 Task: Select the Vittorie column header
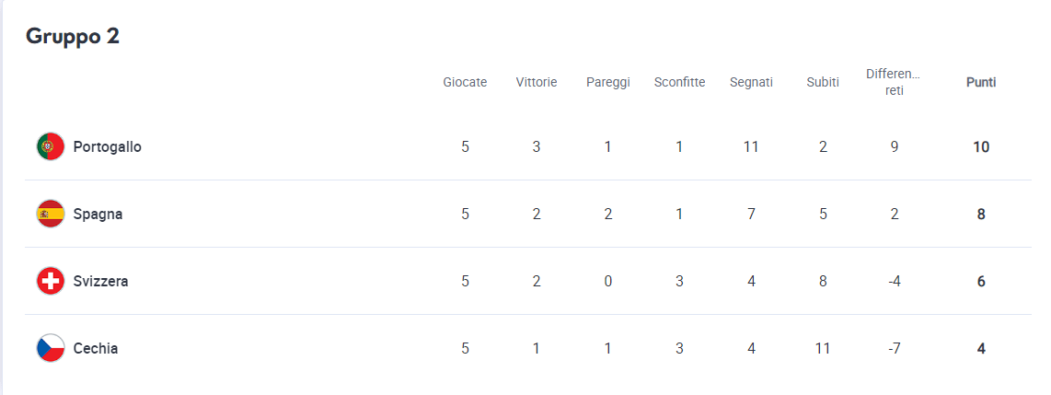[537, 83]
